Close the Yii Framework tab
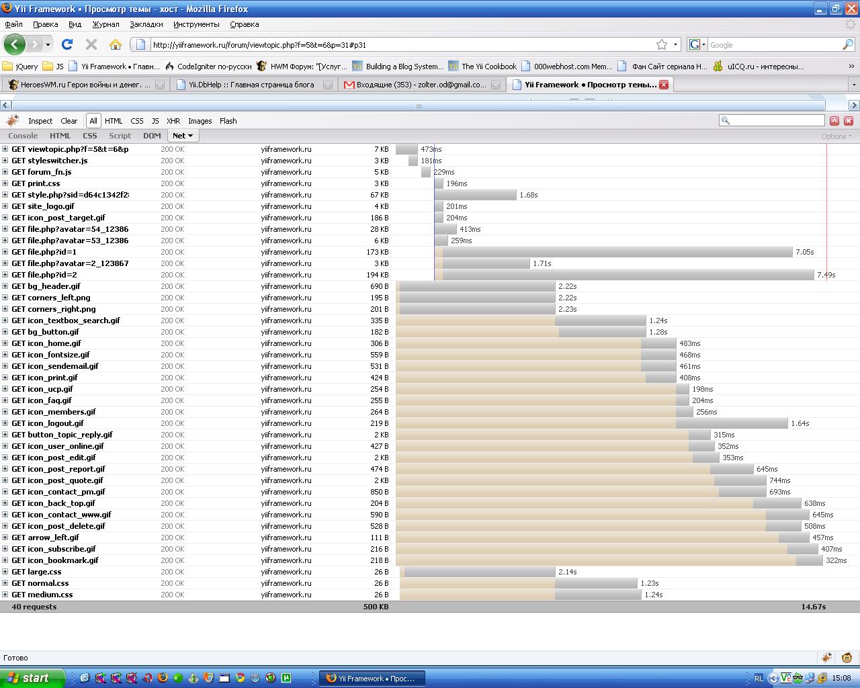 [664, 85]
